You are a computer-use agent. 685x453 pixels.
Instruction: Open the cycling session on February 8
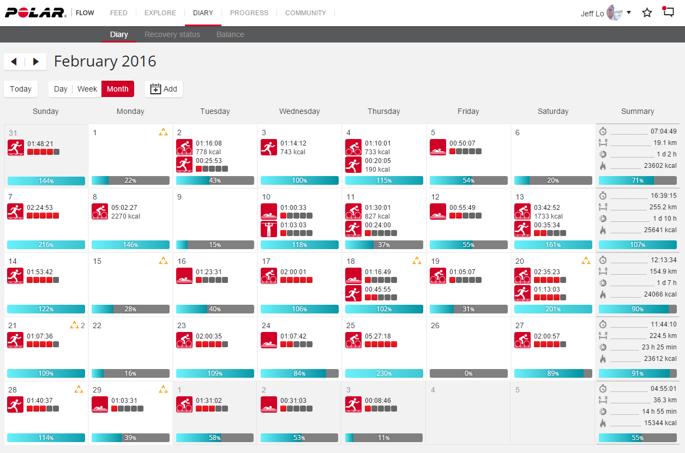click(x=100, y=212)
